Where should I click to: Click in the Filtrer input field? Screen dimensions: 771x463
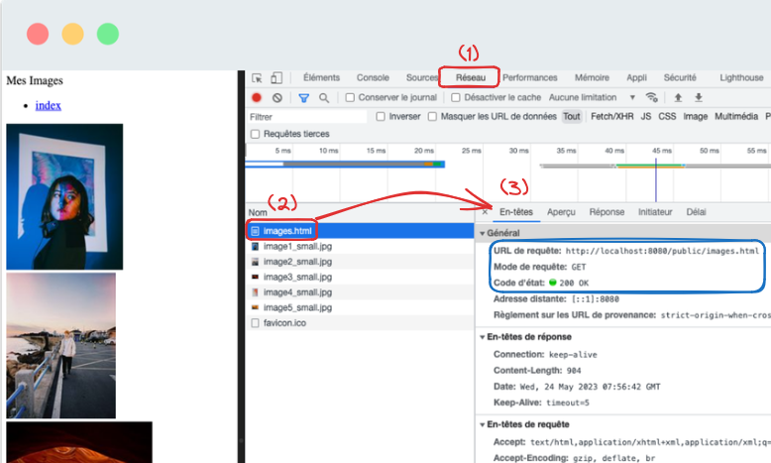coord(307,116)
